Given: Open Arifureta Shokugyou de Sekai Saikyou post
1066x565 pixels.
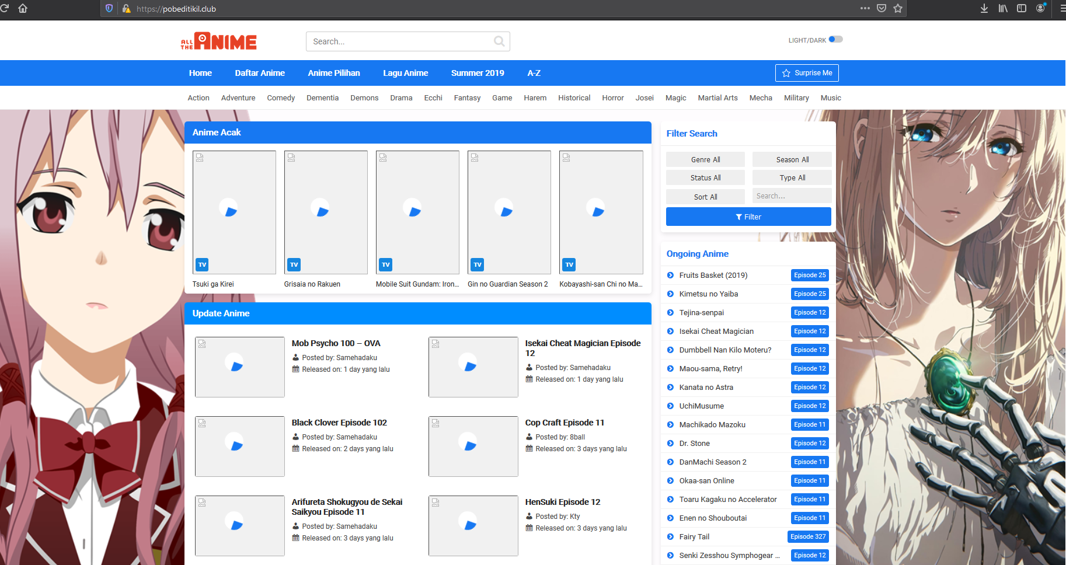Looking at the screenshot, I should 347,507.
